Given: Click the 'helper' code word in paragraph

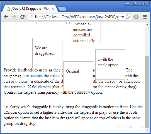Looking at the screenshot, I should coord(10,76).
